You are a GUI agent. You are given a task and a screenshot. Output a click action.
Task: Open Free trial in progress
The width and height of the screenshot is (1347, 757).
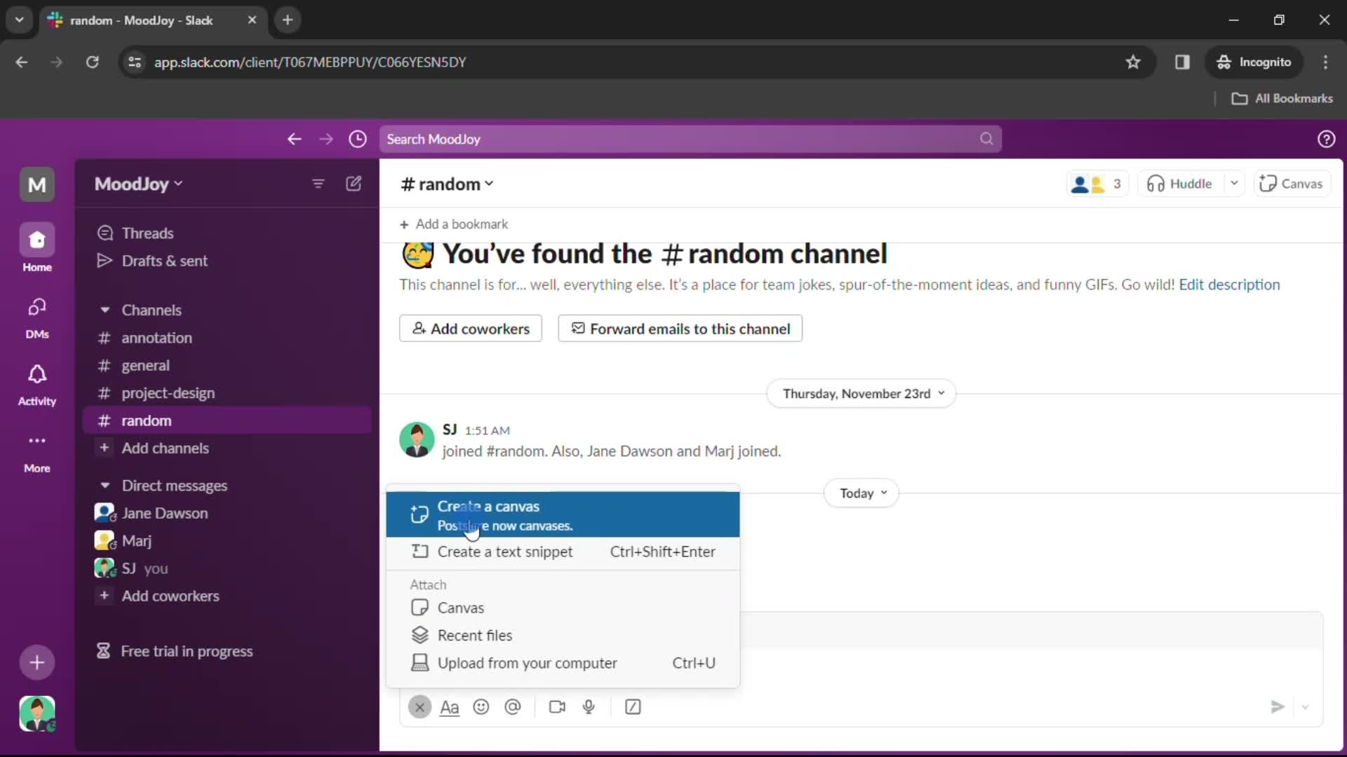(x=227, y=651)
